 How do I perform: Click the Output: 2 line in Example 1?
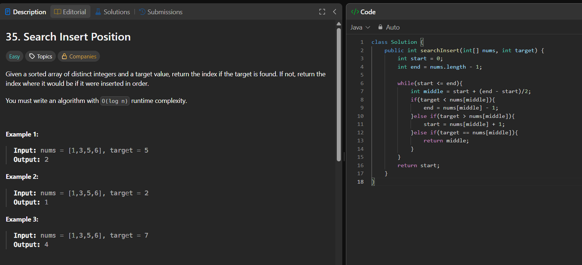[x=31, y=160]
